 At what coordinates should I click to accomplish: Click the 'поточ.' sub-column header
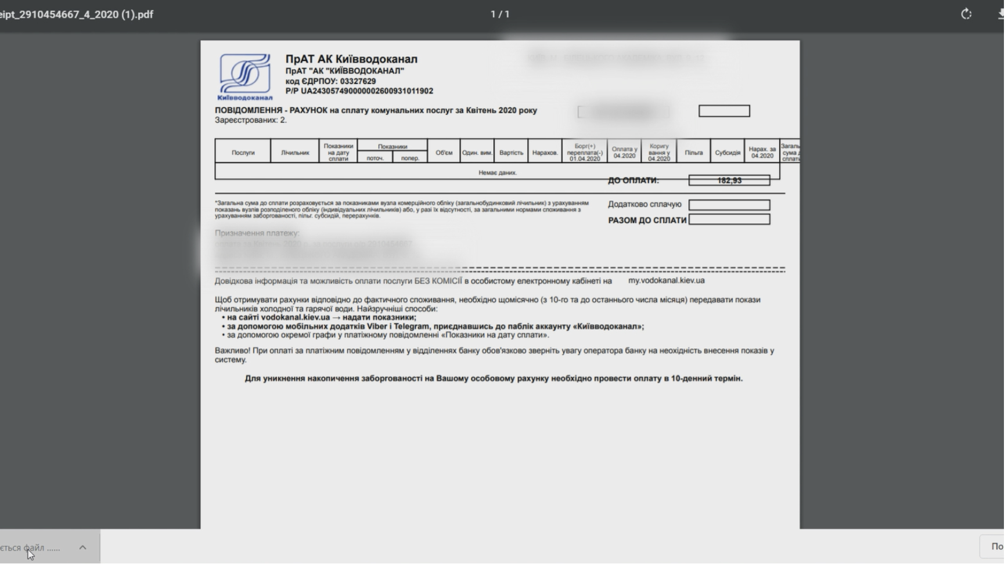375,158
